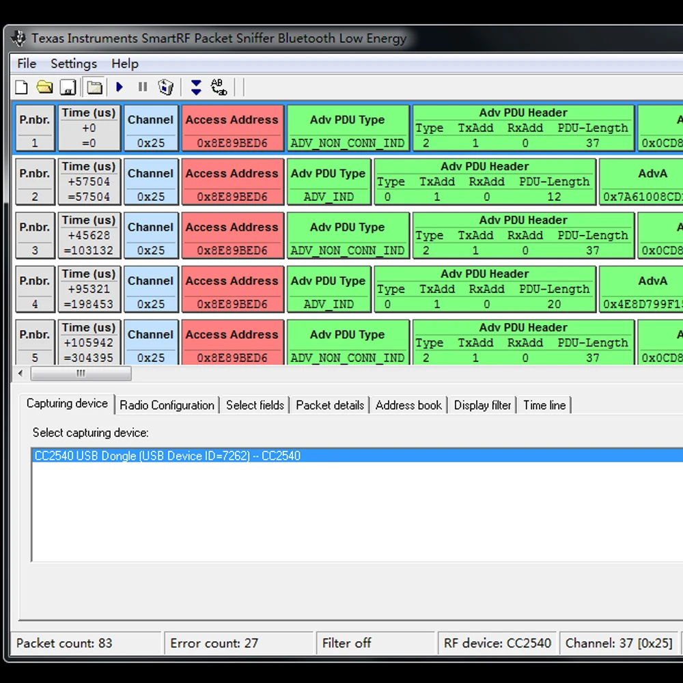
Task: Click ADV_IND type cell of packet 4
Action: [x=329, y=289]
